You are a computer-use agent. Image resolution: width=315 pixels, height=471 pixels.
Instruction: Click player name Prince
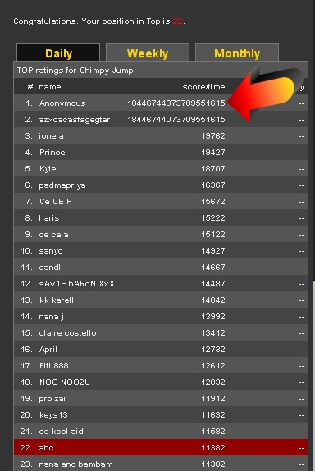[x=52, y=153]
